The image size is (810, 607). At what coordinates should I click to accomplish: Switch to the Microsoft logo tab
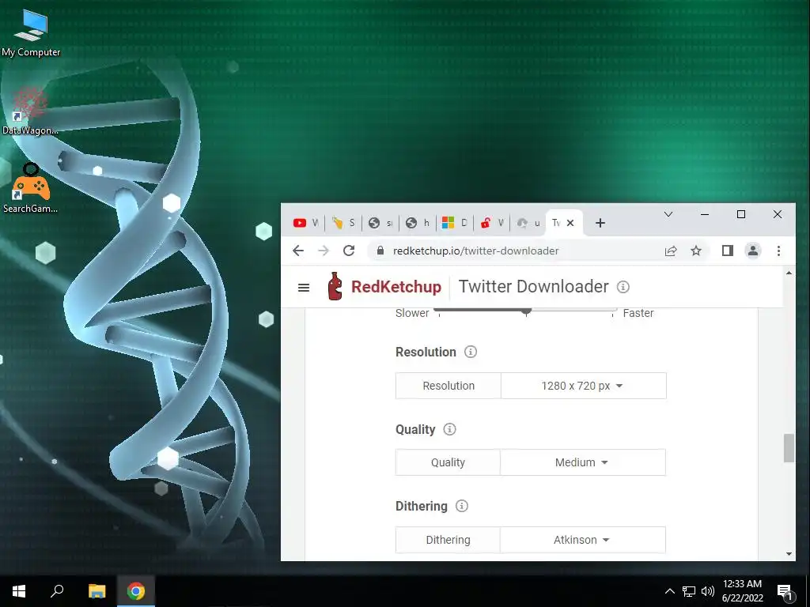pos(455,223)
